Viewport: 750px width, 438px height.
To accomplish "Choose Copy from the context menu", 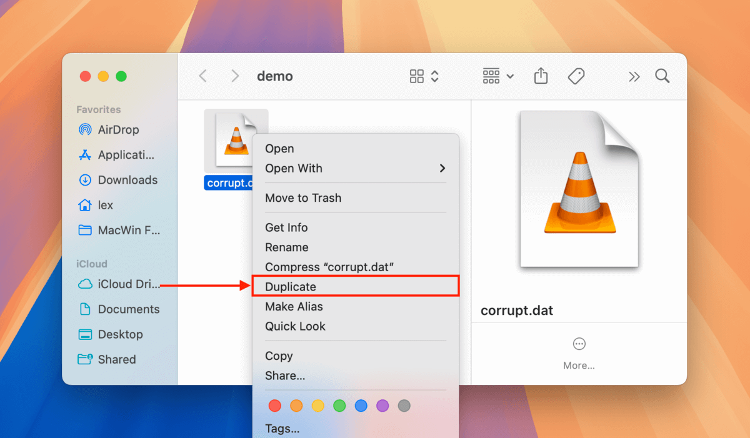I will pos(356,356).
